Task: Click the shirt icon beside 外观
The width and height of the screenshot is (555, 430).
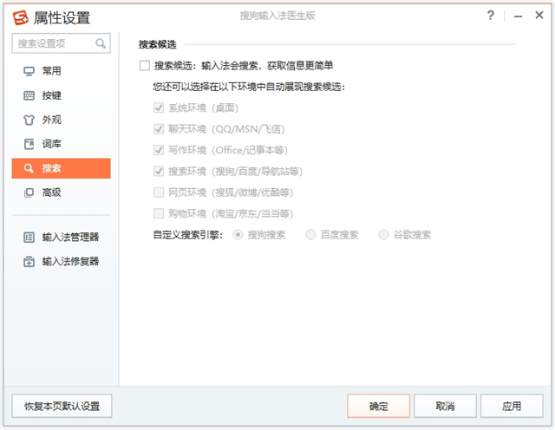Action: pos(29,120)
